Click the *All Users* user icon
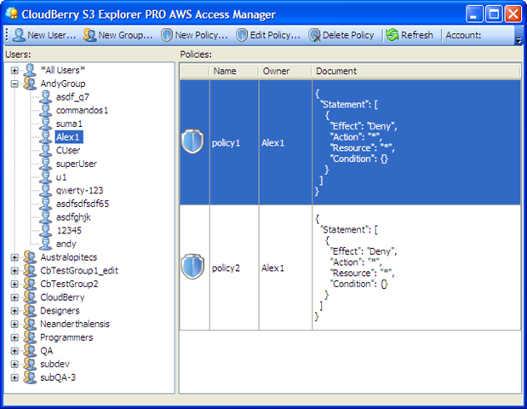Viewport: 527px width, 409px height. 30,70
